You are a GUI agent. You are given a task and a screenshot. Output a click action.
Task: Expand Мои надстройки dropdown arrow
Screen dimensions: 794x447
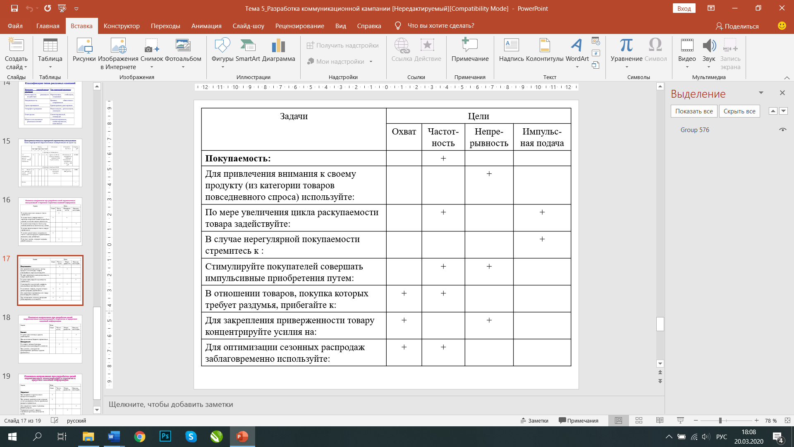click(371, 62)
